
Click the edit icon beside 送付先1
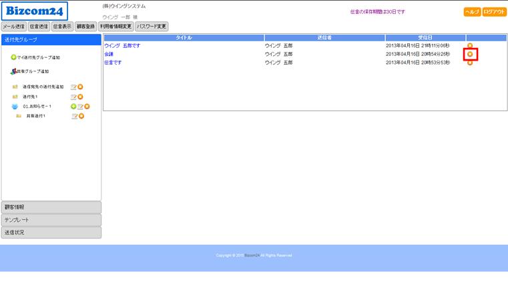point(74,97)
